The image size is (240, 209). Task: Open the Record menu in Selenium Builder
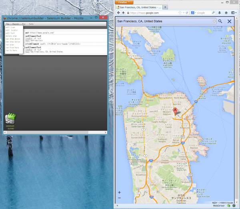[x=16, y=24]
